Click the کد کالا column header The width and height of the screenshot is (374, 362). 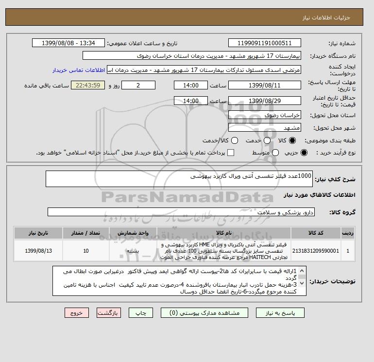point(316,233)
